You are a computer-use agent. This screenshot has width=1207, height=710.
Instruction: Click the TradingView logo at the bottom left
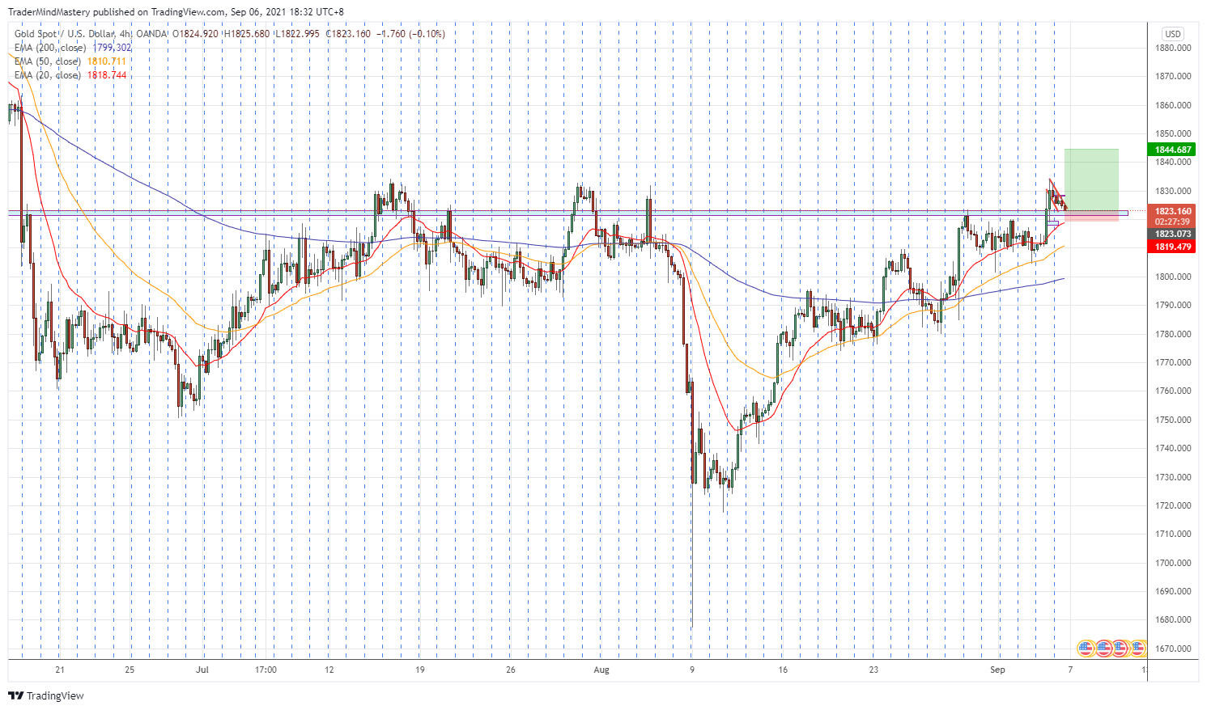[x=46, y=695]
